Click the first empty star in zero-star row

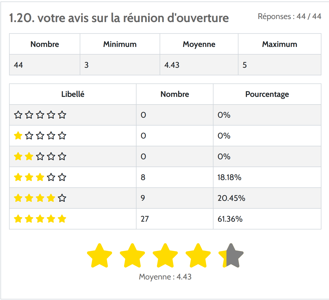pos(18,115)
